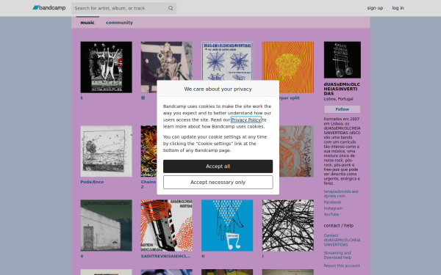Image resolution: width=441 pixels, height=275 pixels.
Task: Open the log in link
Action: click(x=398, y=8)
